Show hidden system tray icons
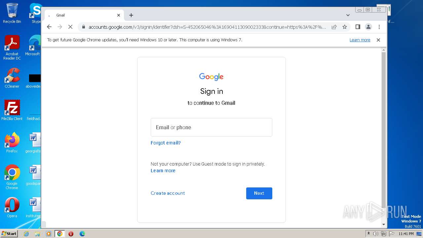This screenshot has width=423, height=238. pyautogui.click(x=368, y=234)
